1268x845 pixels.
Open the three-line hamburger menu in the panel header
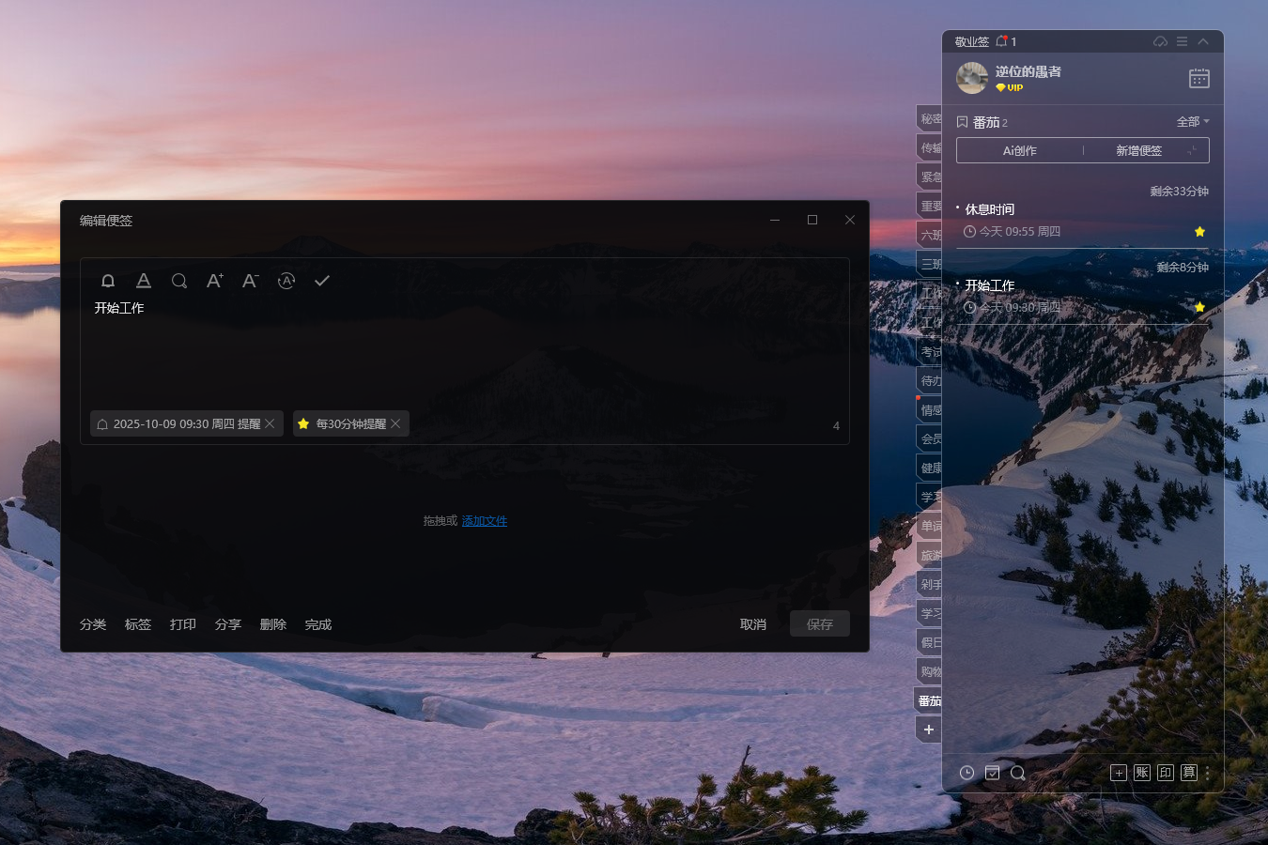pos(1183,41)
